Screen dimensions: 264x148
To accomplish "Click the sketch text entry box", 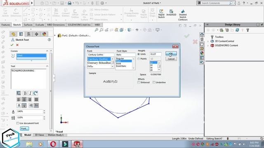I will pos(28,79).
